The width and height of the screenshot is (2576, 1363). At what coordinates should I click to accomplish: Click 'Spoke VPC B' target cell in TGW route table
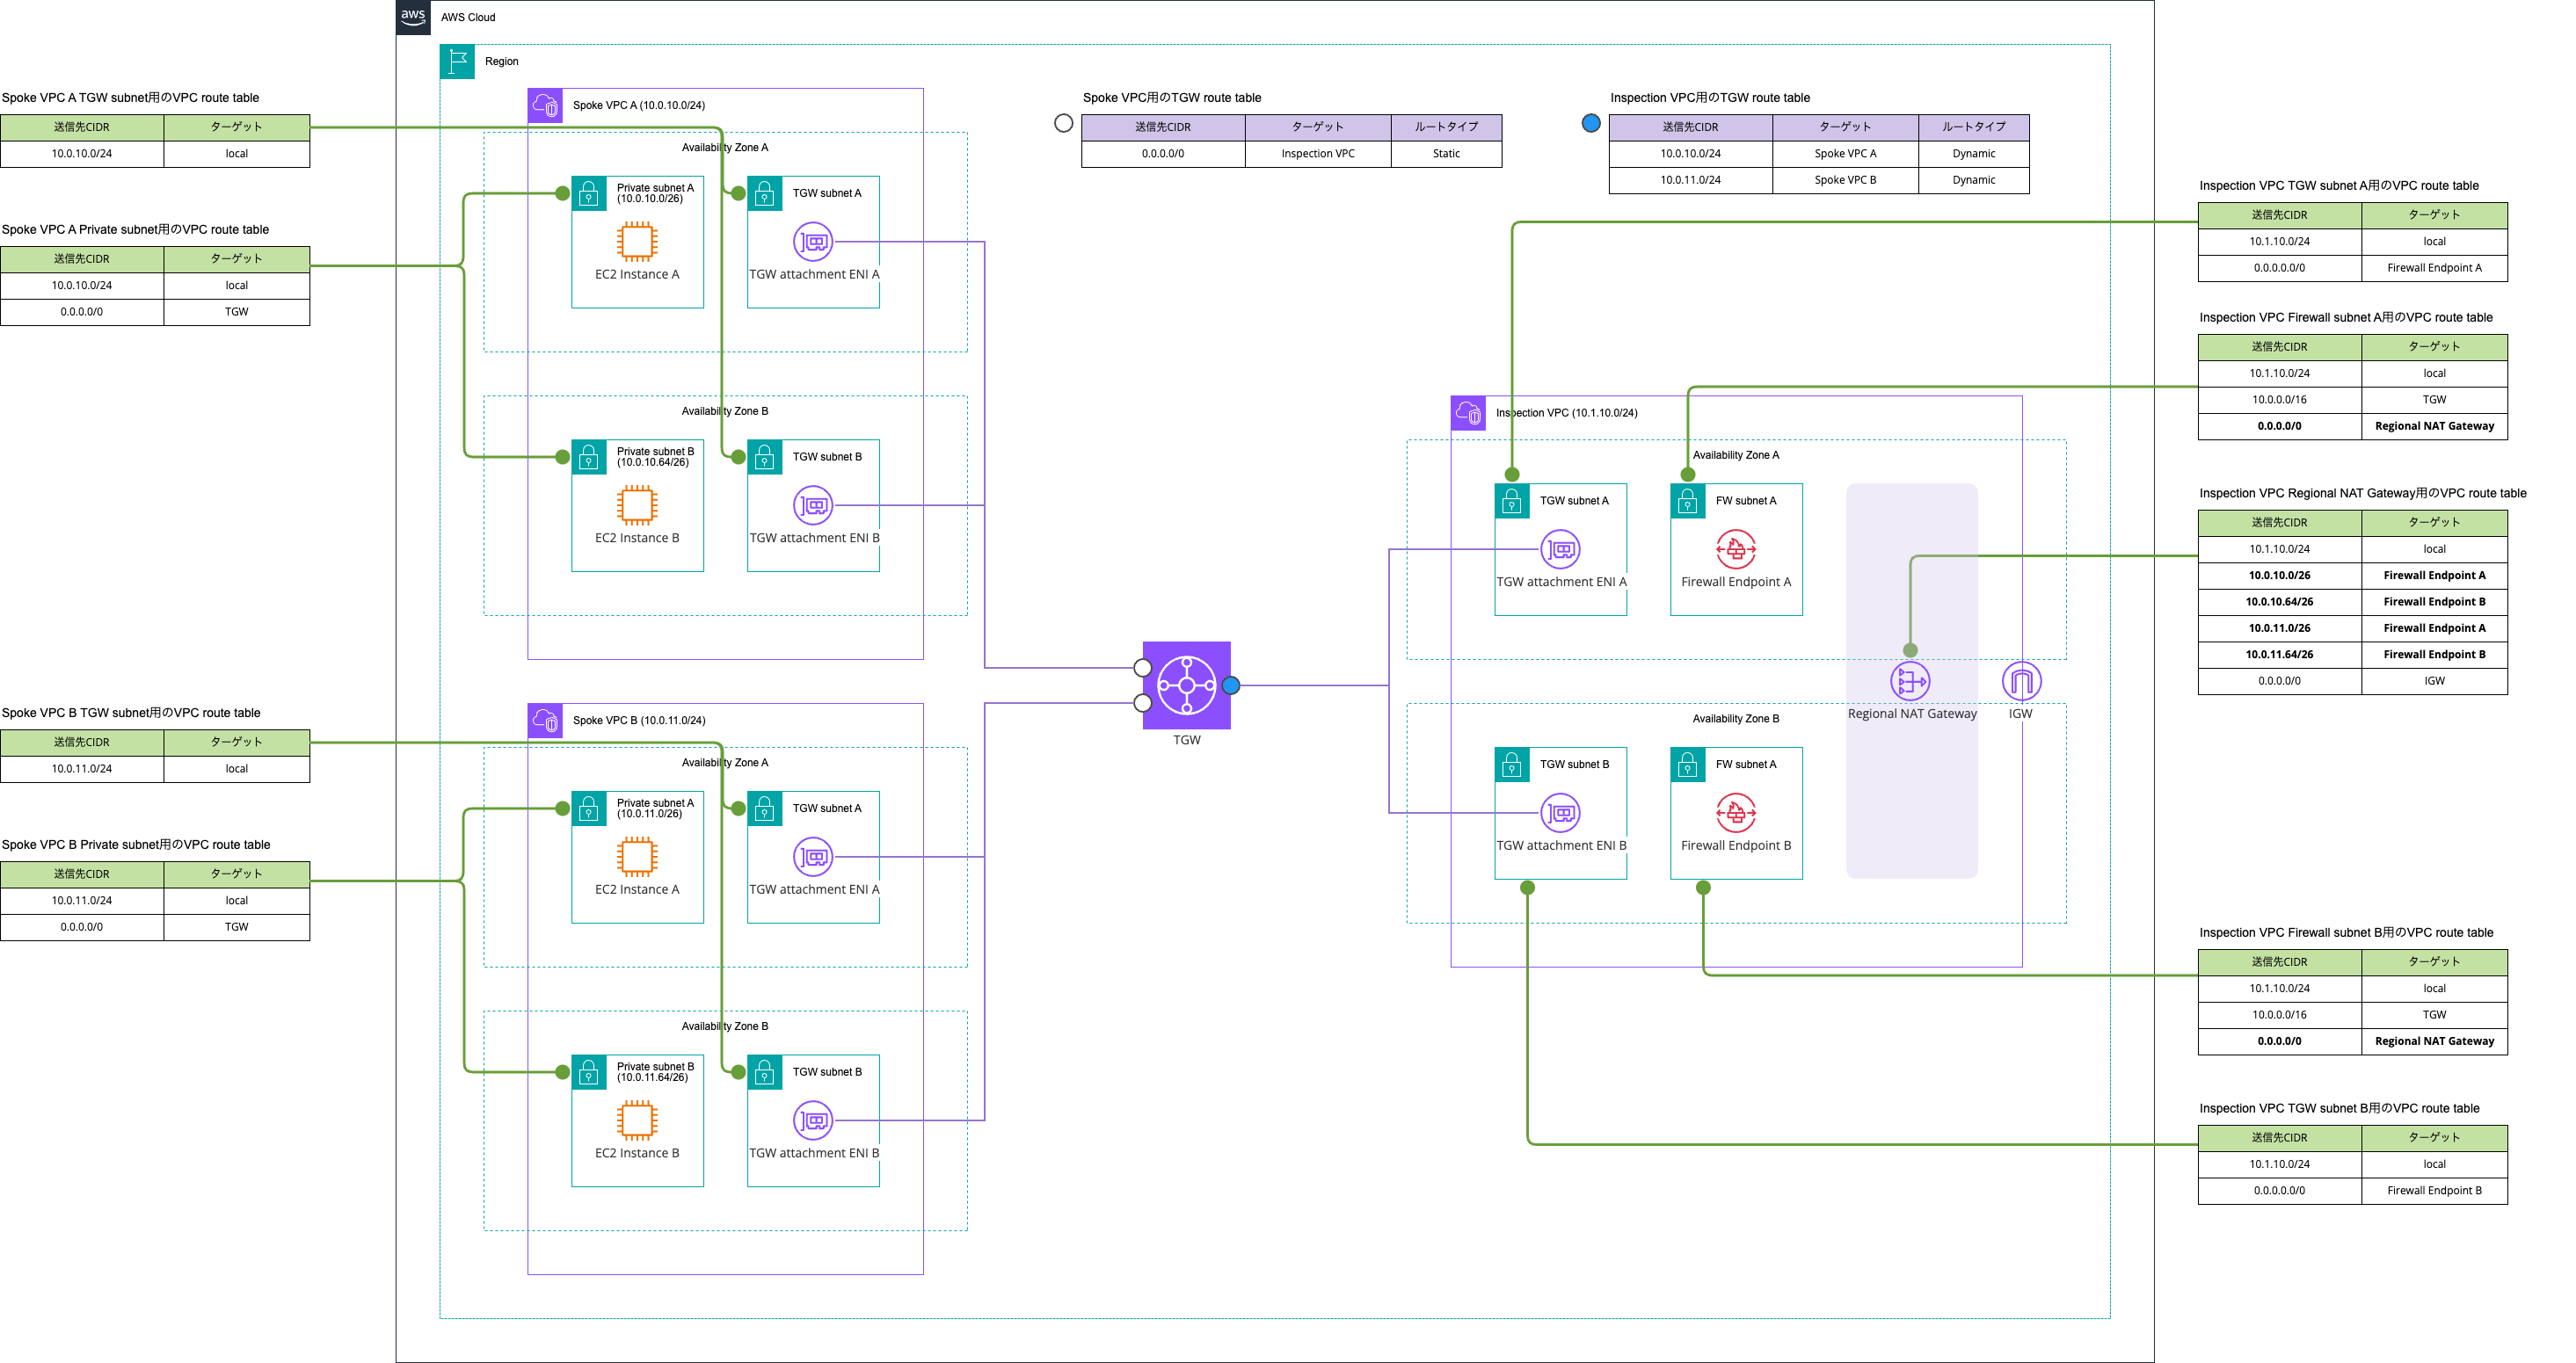pos(1845,180)
